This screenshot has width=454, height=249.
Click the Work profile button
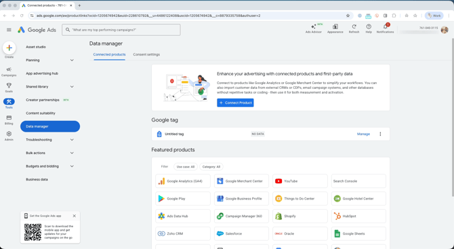pyautogui.click(x=434, y=16)
